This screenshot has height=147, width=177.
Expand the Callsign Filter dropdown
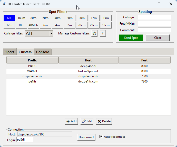(51, 33)
